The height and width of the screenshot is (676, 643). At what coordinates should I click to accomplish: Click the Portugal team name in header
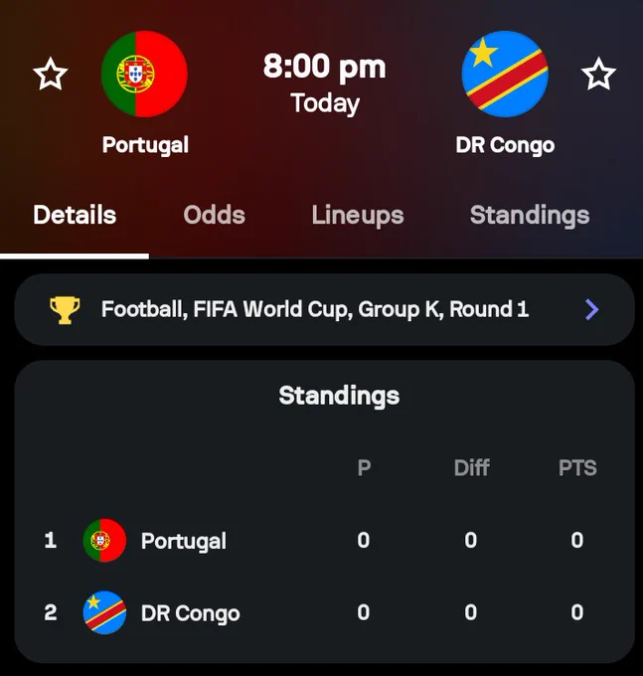click(145, 145)
